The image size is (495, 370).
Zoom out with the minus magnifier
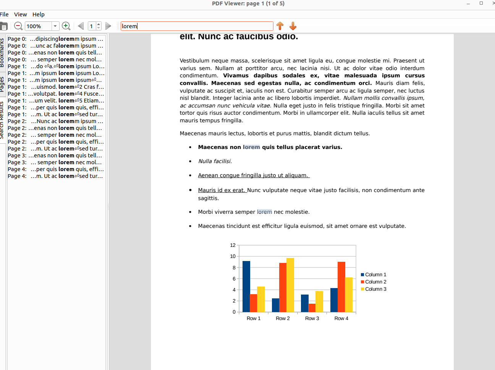[18, 26]
